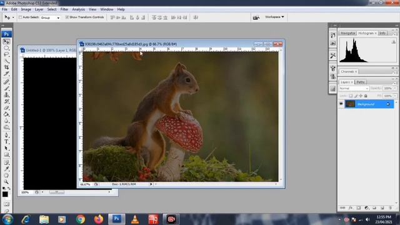Open the blend mode Normal dropdown
Viewport: 400px width, 225px height.
point(354,89)
